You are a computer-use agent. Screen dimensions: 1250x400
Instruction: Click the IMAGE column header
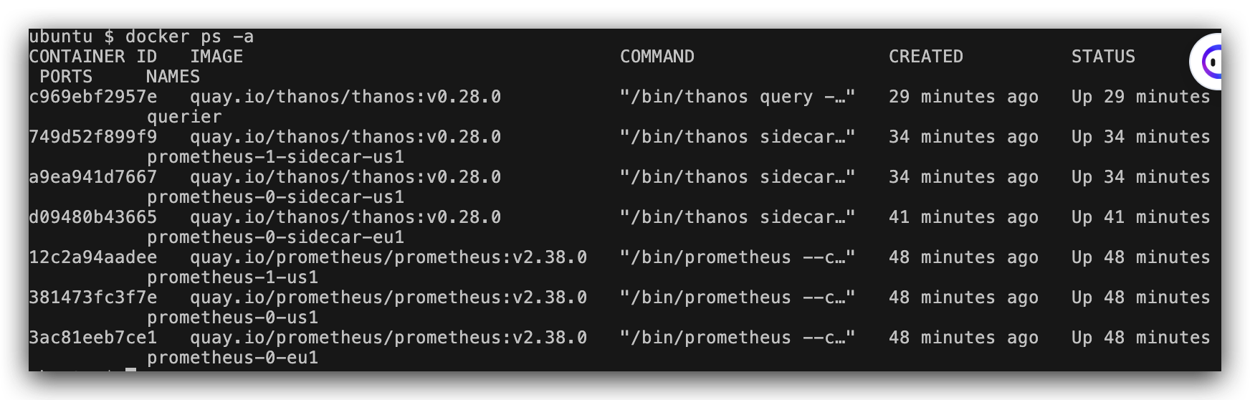pos(216,57)
